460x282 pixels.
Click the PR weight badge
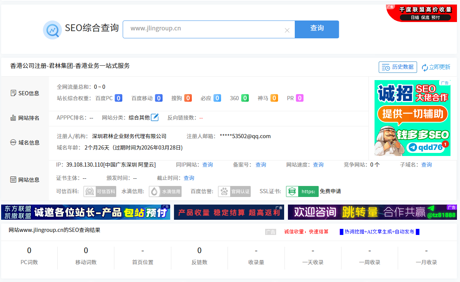[x=300, y=98]
